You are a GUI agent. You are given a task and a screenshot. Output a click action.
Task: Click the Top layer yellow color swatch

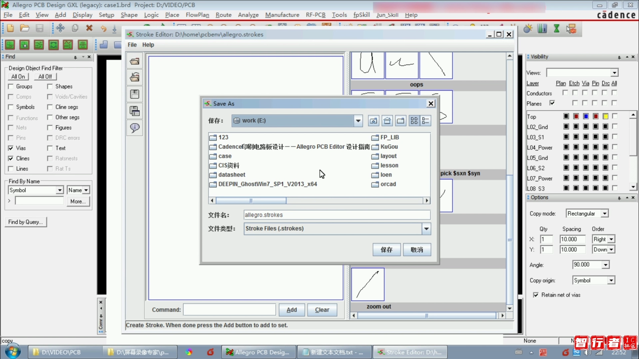pos(605,116)
